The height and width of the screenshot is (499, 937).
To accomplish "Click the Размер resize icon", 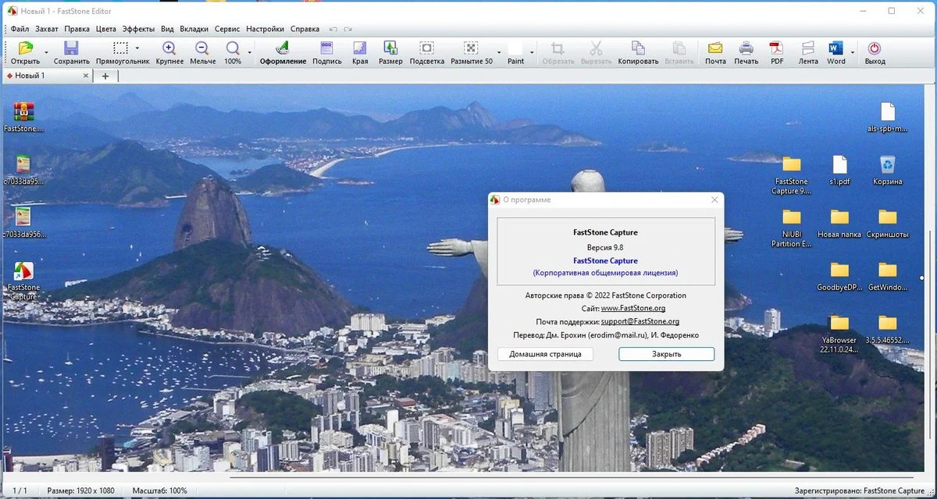I will click(390, 52).
